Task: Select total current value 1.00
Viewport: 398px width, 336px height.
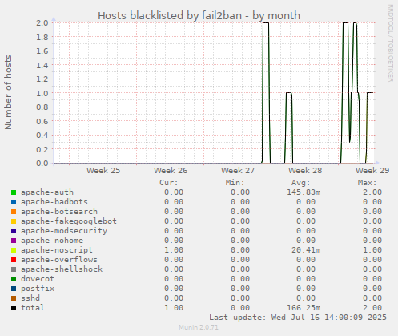Action: click(x=174, y=308)
